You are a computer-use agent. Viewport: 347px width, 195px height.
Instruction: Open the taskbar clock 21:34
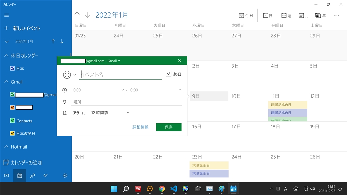pyautogui.click(x=327, y=189)
